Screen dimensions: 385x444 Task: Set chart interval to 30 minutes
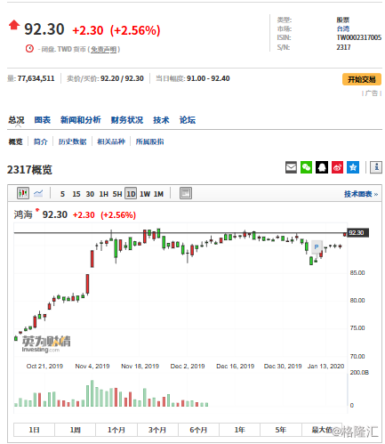[90, 194]
